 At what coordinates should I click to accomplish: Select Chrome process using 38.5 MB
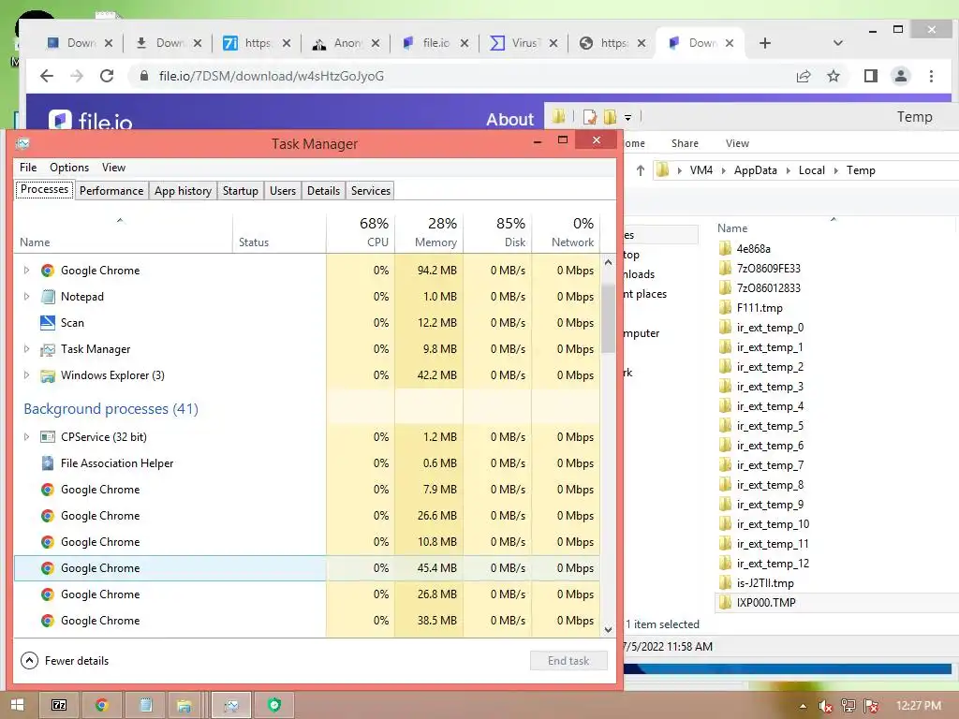click(307, 621)
